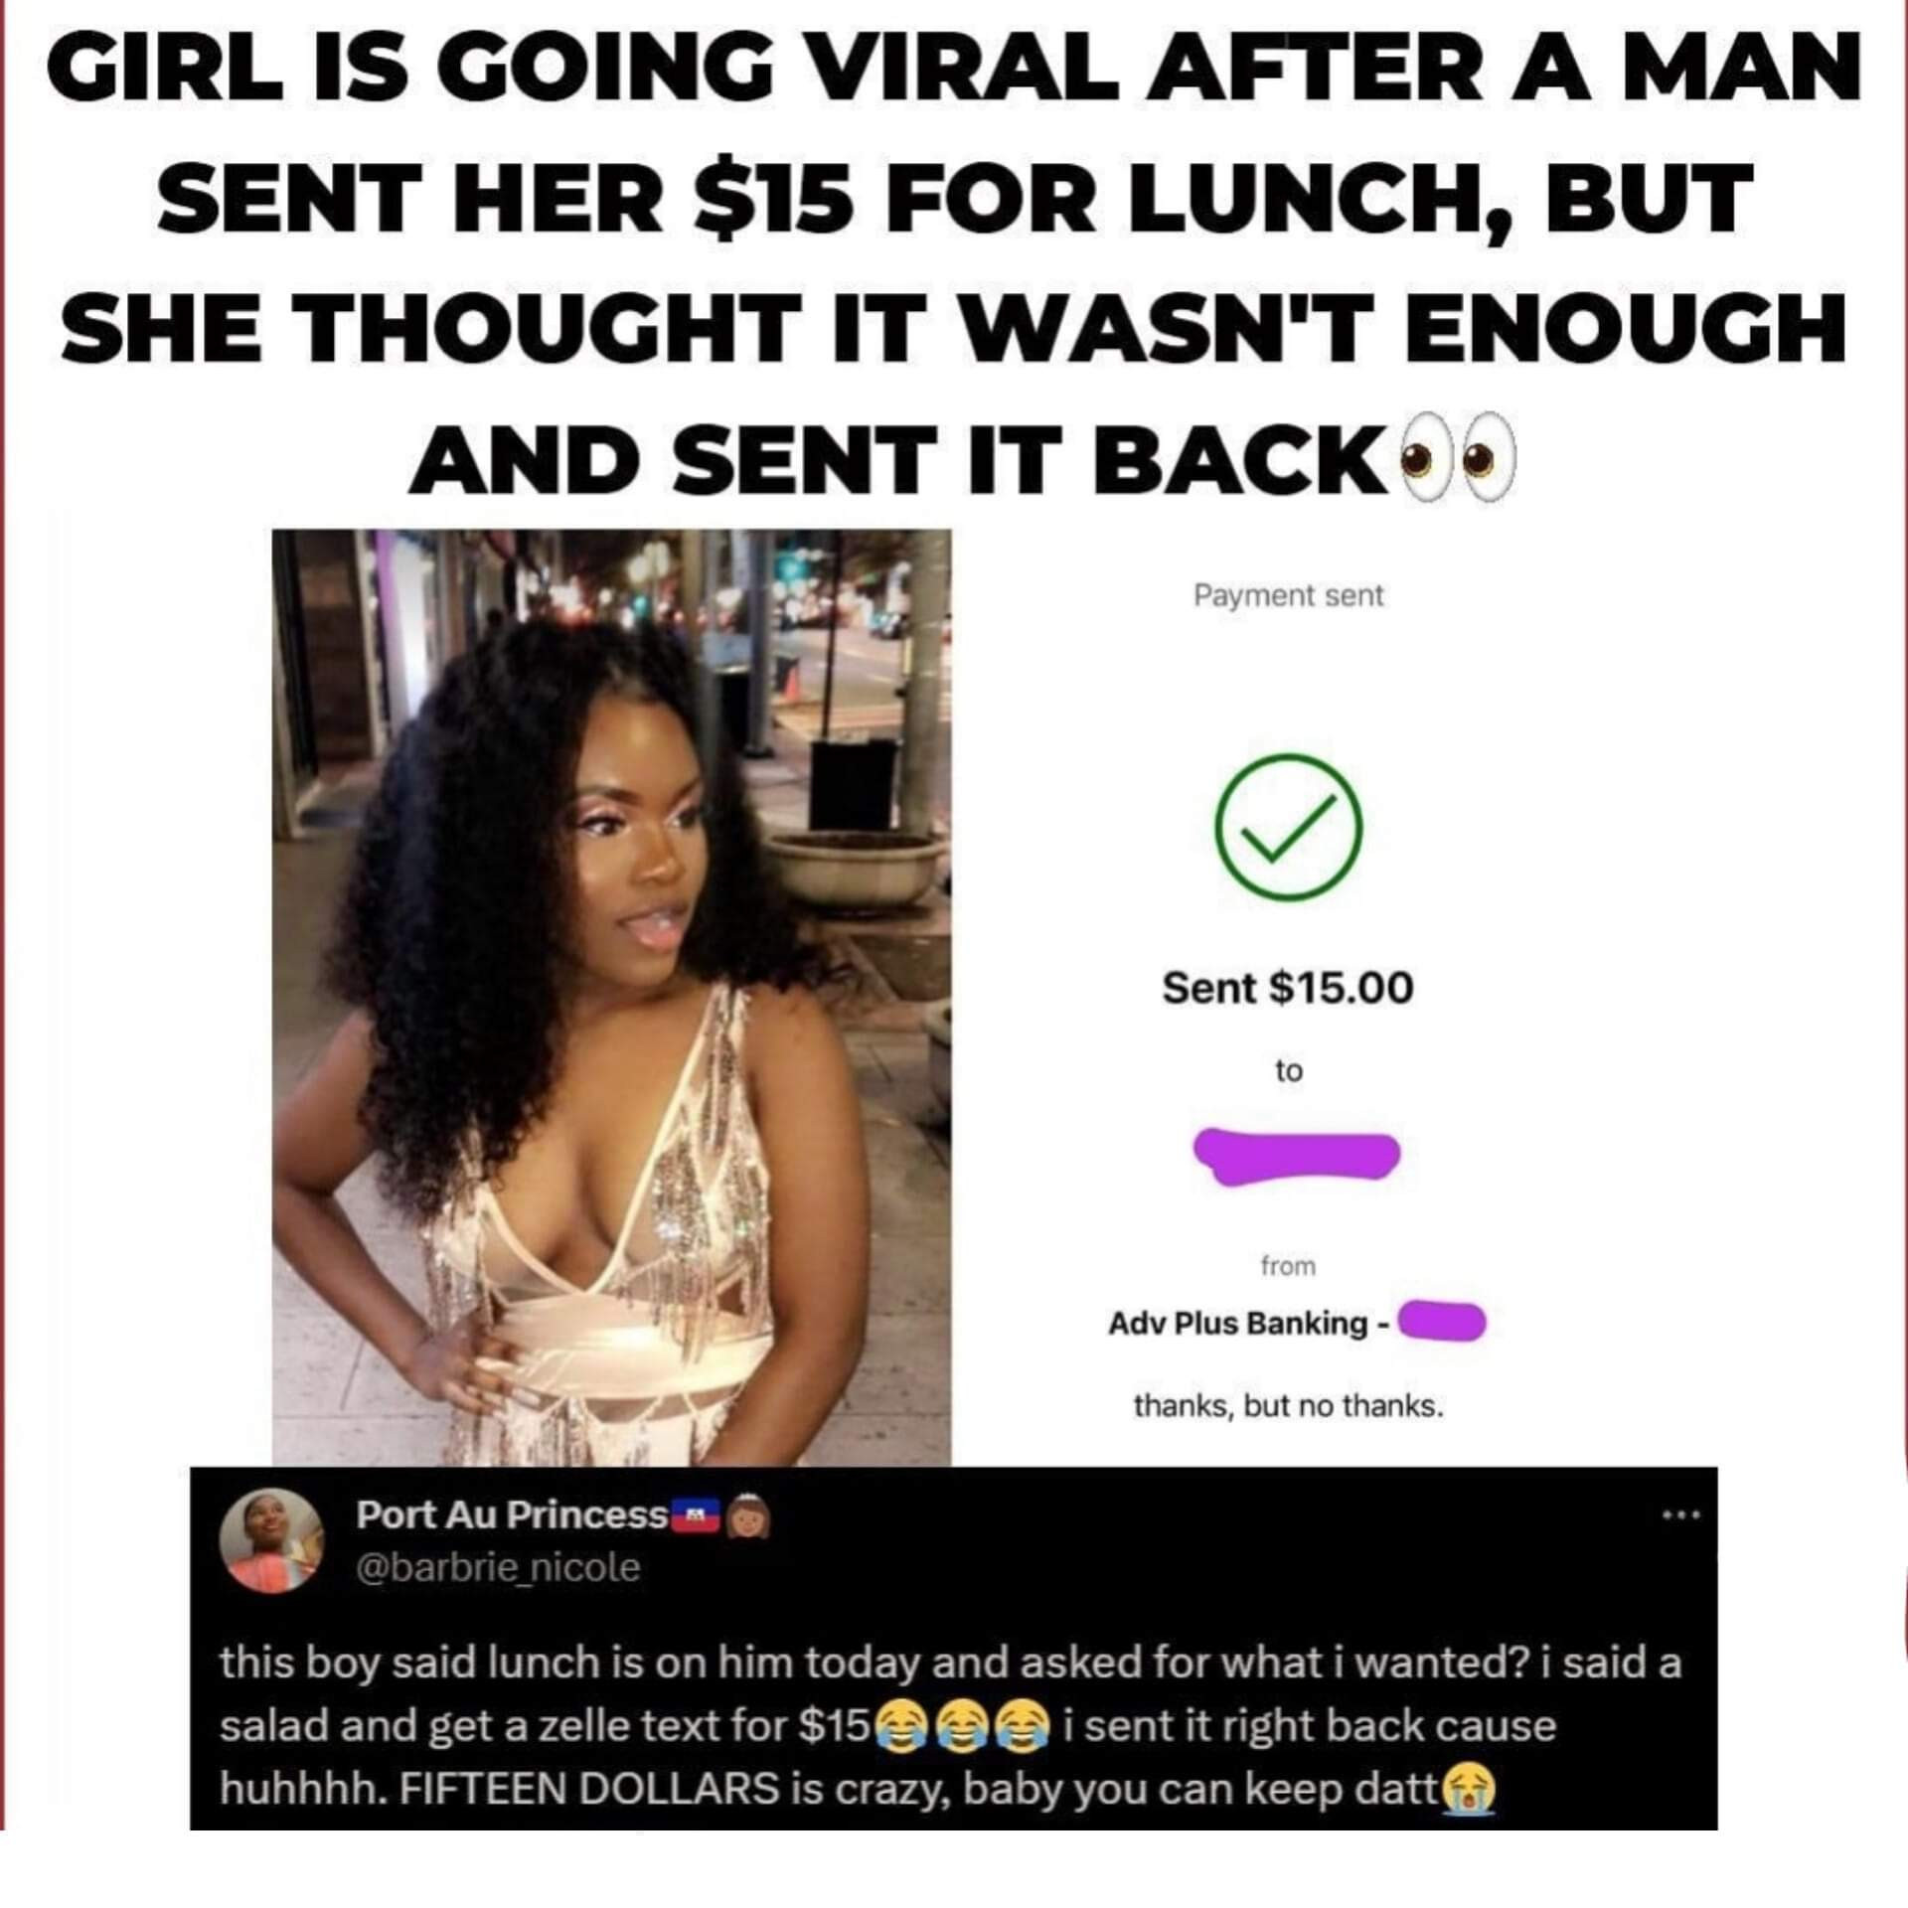Click the eyes emoji in the headline
The width and height of the screenshot is (1908, 1908).
click(1457, 463)
